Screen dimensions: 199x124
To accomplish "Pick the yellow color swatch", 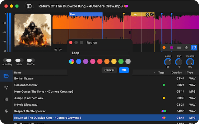I will (x=114, y=61).
